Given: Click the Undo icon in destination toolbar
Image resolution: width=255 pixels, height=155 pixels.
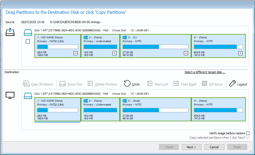Looking at the screenshot, I should (x=127, y=83).
